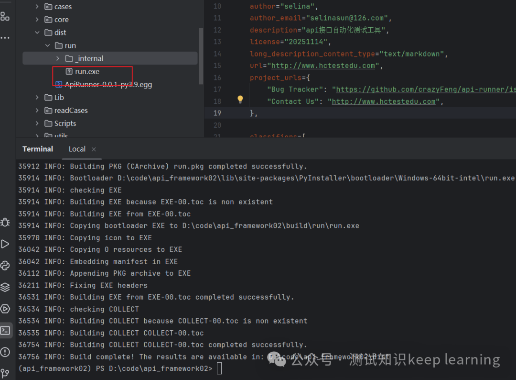Click 'Copying 0 resources to EXE' line
This screenshot has height=380, width=516.
click(x=100, y=249)
